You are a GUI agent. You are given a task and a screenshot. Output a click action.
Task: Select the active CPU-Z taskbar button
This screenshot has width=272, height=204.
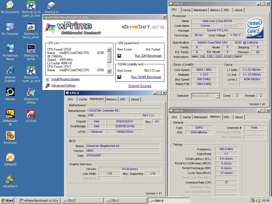click(169, 201)
